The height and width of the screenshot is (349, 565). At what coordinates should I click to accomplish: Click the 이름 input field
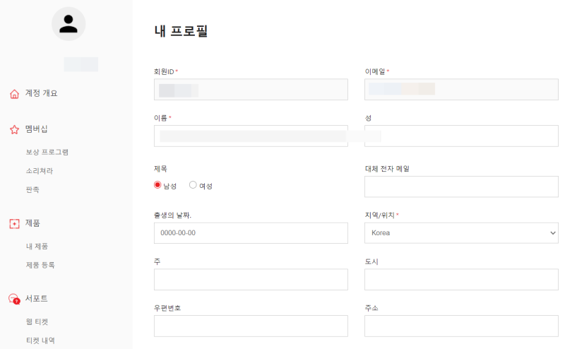coord(251,136)
